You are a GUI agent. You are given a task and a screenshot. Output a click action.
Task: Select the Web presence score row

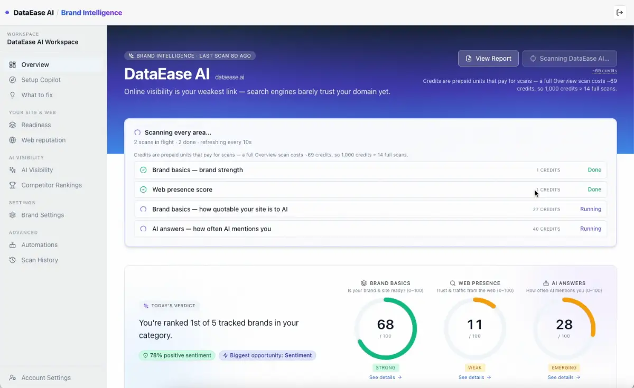pyautogui.click(x=370, y=190)
